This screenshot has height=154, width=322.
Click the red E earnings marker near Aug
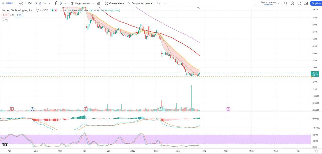tap(12, 109)
